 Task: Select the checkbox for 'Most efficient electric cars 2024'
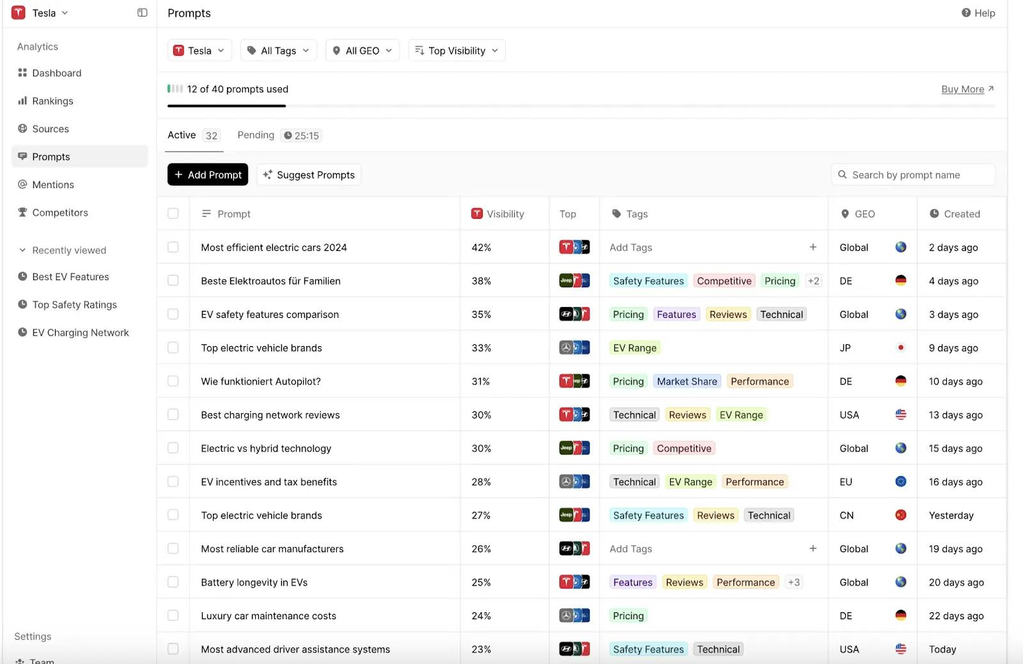coord(173,247)
